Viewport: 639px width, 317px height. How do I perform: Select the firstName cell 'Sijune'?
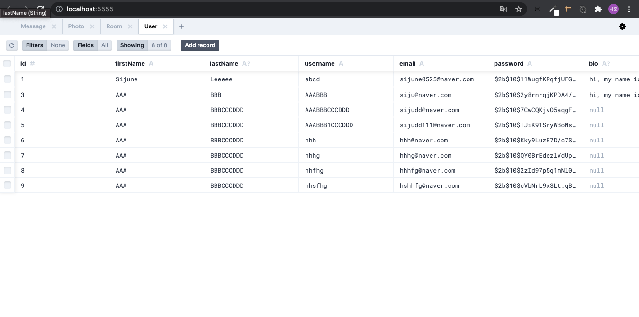pos(157,79)
